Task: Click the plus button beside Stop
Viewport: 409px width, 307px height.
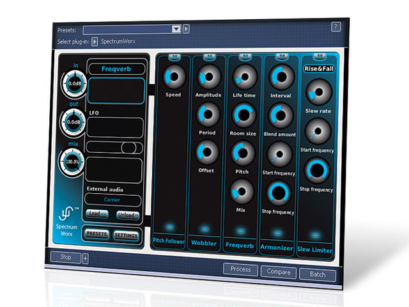Action: pyautogui.click(x=85, y=259)
